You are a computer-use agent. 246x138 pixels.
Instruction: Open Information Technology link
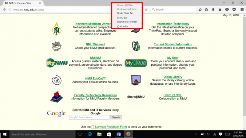[173, 24]
